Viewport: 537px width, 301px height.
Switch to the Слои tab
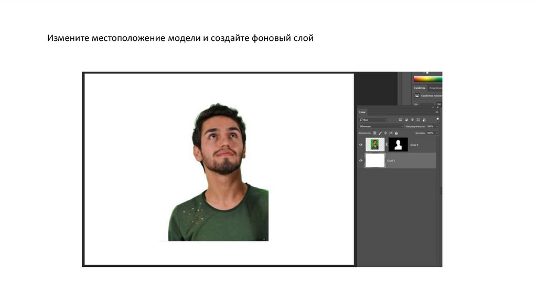pos(362,112)
